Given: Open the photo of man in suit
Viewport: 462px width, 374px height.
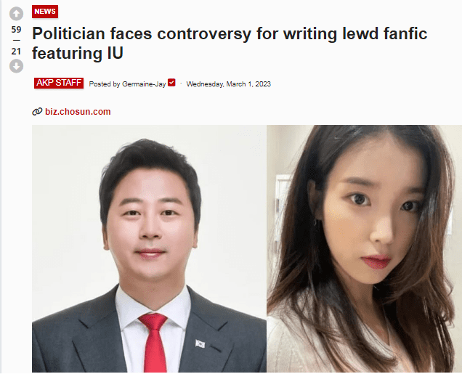Looking at the screenshot, I should pyautogui.click(x=150, y=248).
